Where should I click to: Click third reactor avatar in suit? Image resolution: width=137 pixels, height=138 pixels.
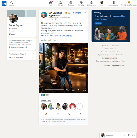[58, 107]
